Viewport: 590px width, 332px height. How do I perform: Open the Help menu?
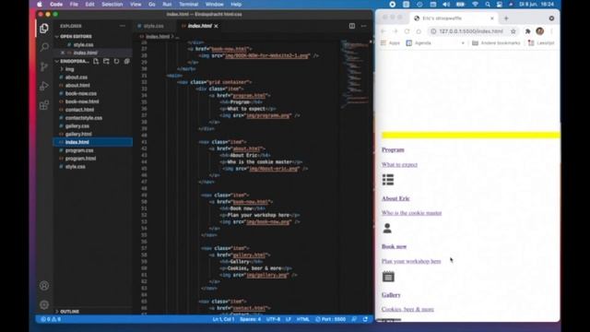[236, 4]
